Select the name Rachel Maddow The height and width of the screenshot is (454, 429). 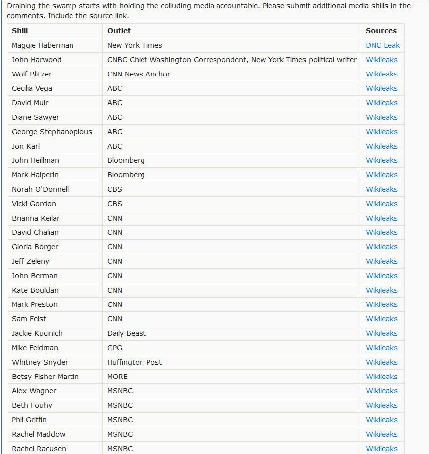tap(39, 434)
